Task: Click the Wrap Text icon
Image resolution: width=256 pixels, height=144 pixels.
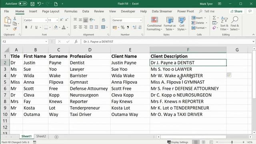Action: (103, 20)
